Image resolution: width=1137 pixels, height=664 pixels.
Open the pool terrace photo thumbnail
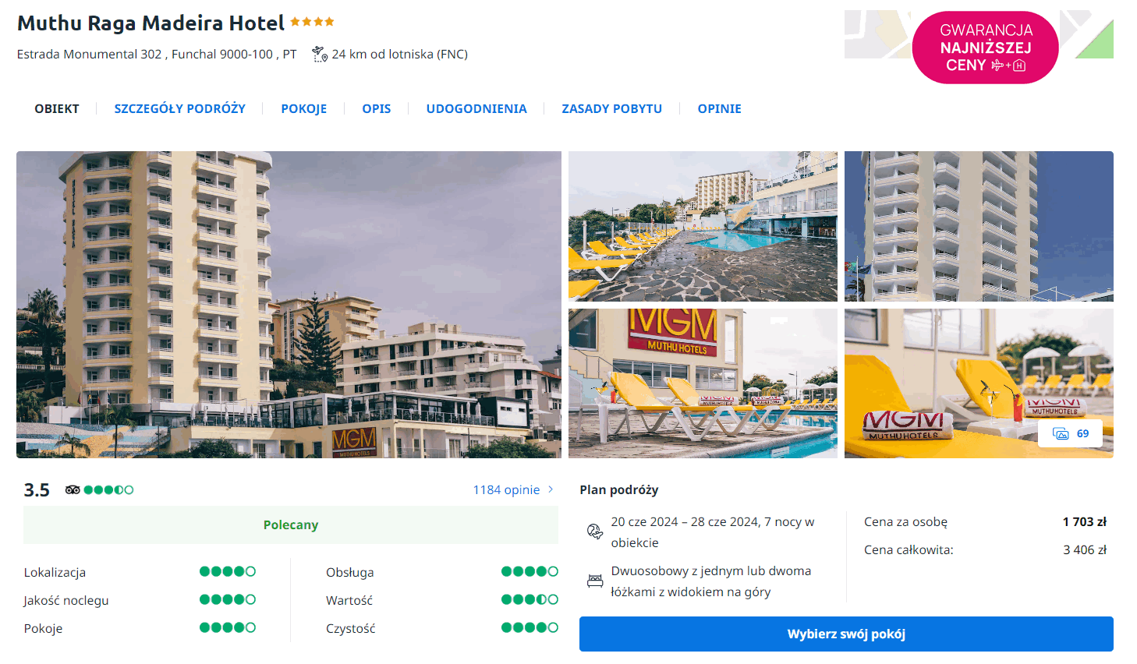pos(703,226)
